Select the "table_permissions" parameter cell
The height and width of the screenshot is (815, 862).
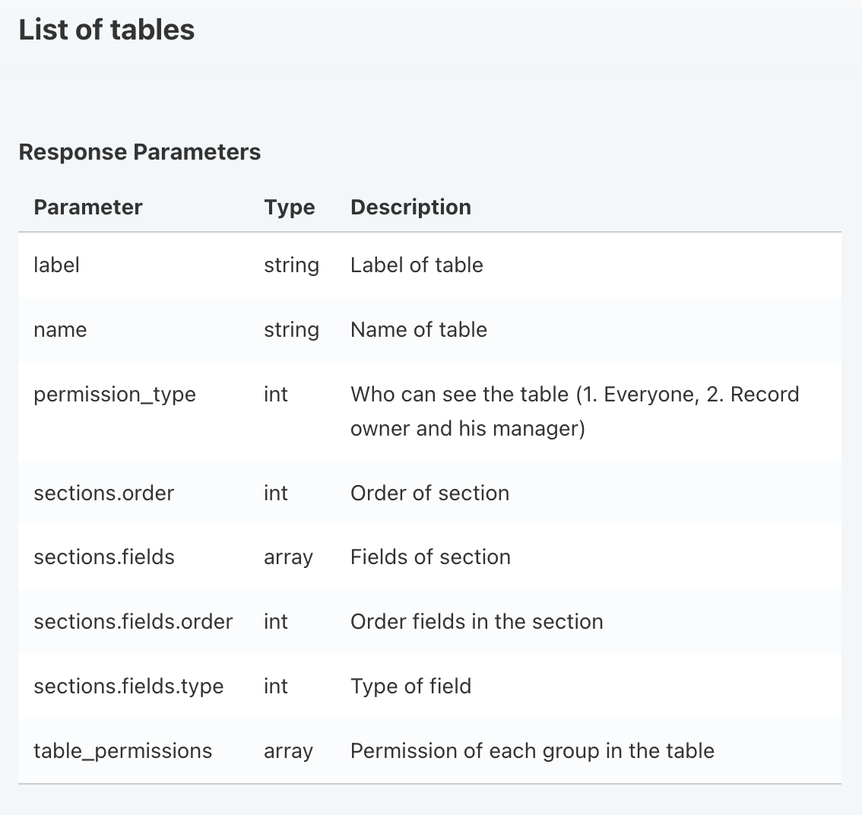point(122,751)
